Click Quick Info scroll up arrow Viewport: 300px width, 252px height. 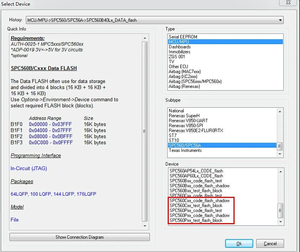tap(145, 38)
